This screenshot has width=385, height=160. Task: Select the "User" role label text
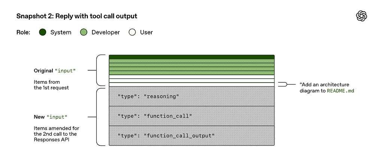click(146, 33)
